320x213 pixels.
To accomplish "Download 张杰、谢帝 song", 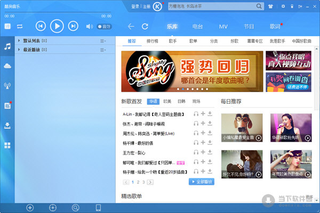I will point(210,124).
